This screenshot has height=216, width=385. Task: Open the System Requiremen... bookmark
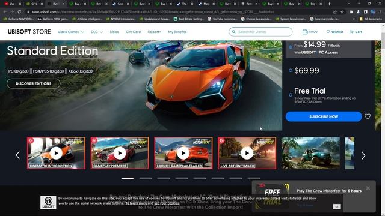click(x=291, y=19)
